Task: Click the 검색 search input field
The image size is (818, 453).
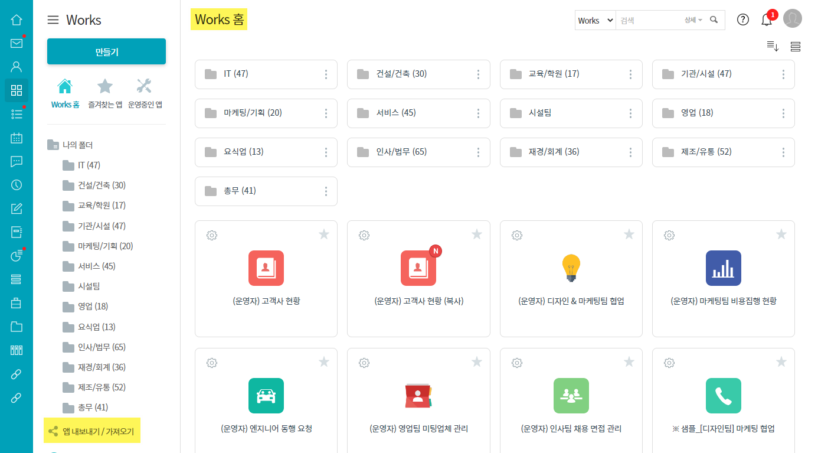Action: (649, 20)
